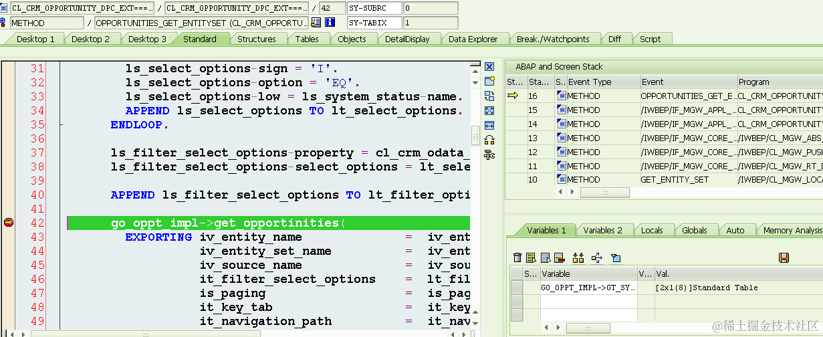
Task: Click the '[2x1(8)]Standard Table' value
Action: point(707,288)
